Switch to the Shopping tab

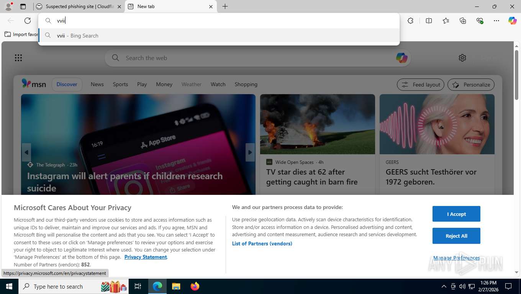tap(246, 84)
